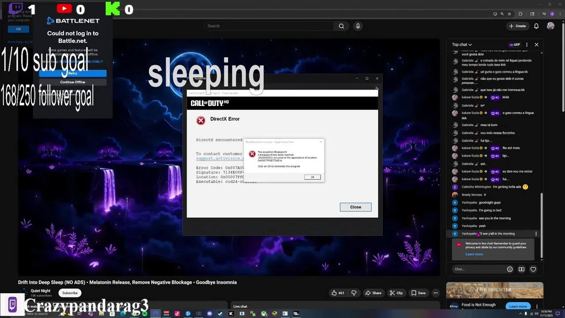Open the YouTube account avatar menu
The image size is (565, 318).
point(550,26)
